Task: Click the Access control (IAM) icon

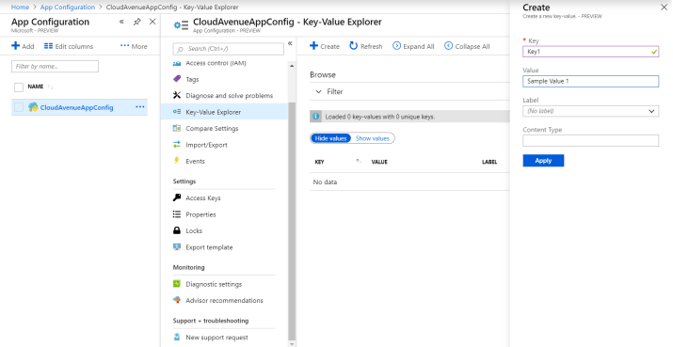Action: tap(177, 64)
